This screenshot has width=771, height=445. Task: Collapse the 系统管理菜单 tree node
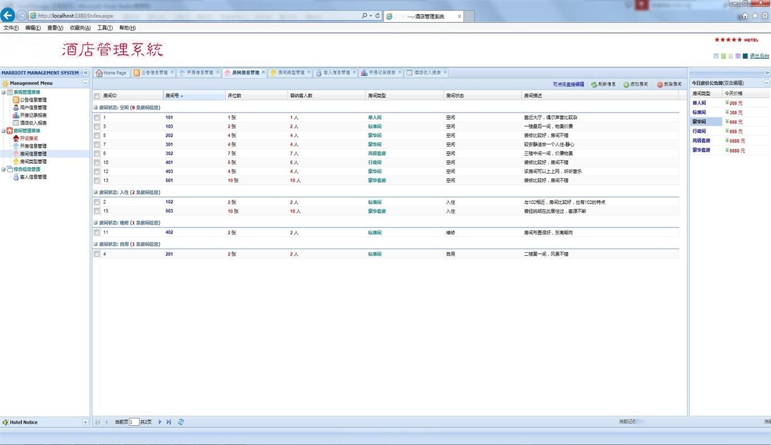[x=3, y=92]
